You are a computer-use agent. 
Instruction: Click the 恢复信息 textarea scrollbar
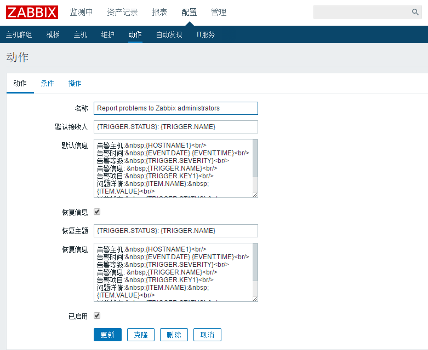pyautogui.click(x=255, y=262)
